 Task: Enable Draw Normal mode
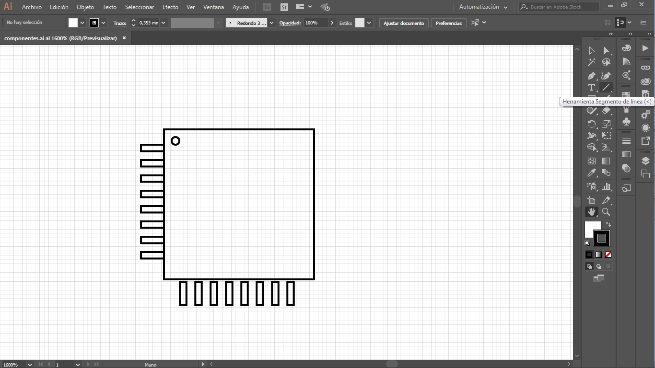tap(589, 266)
